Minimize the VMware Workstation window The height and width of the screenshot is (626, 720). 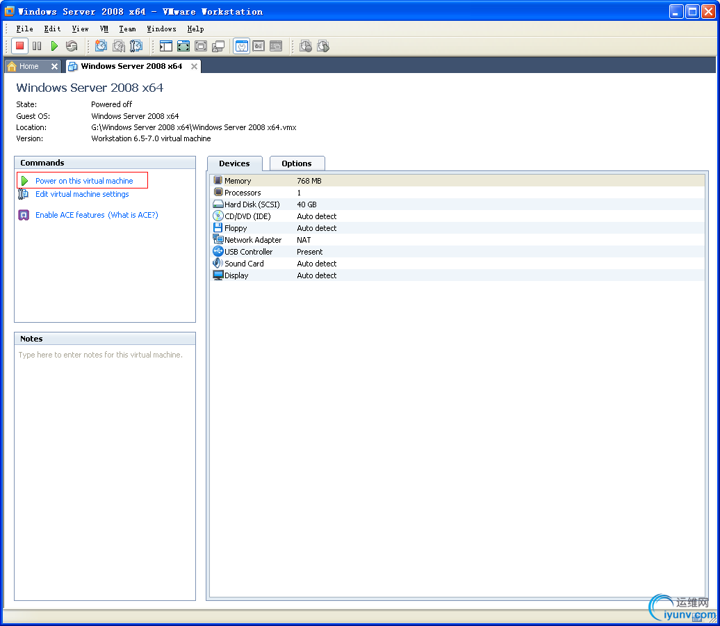[x=676, y=12]
